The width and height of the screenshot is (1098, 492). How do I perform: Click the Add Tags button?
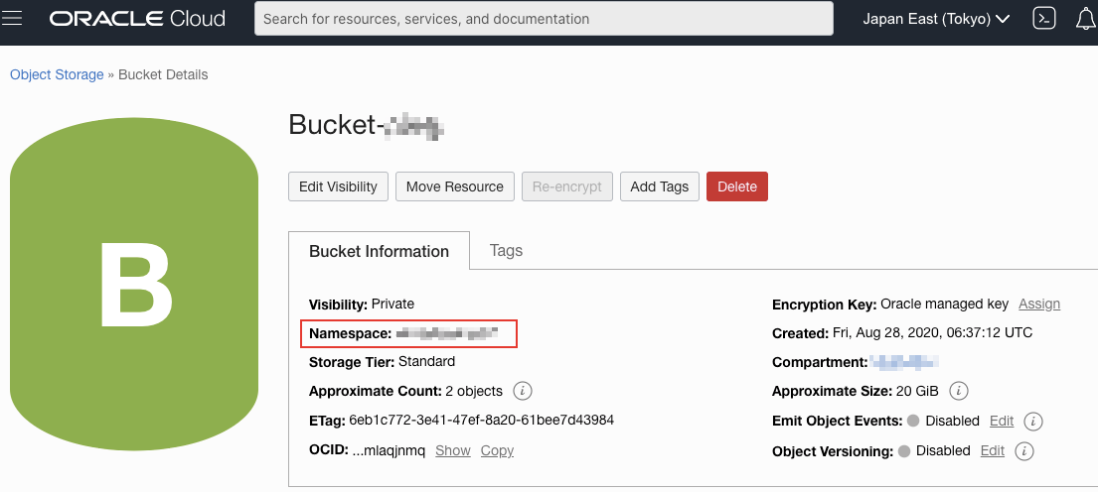point(660,186)
